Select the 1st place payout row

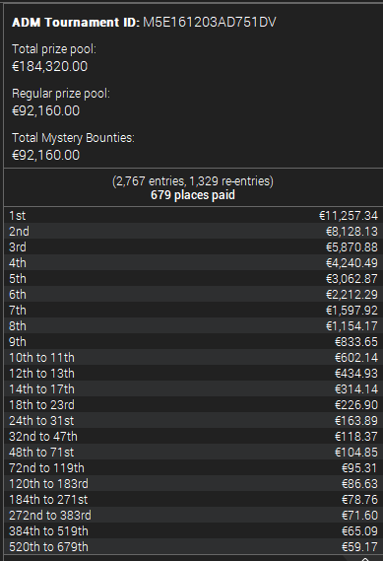coord(193,215)
